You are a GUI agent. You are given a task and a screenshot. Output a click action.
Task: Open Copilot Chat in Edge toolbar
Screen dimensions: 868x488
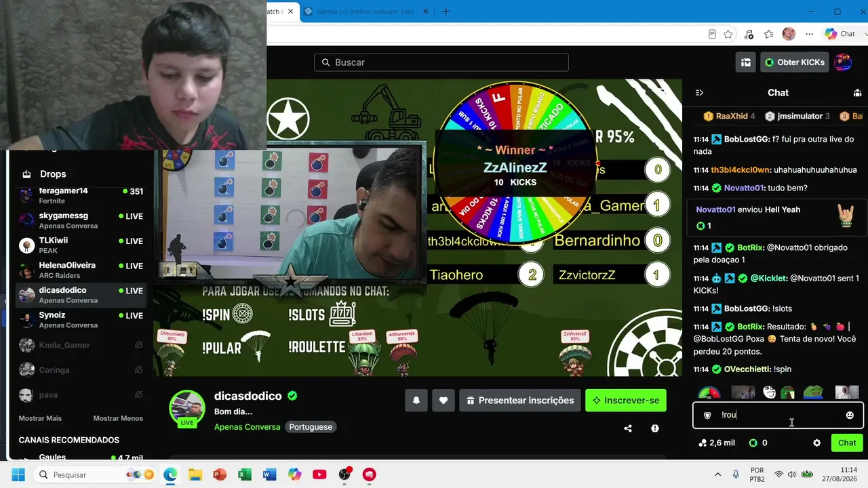point(840,34)
